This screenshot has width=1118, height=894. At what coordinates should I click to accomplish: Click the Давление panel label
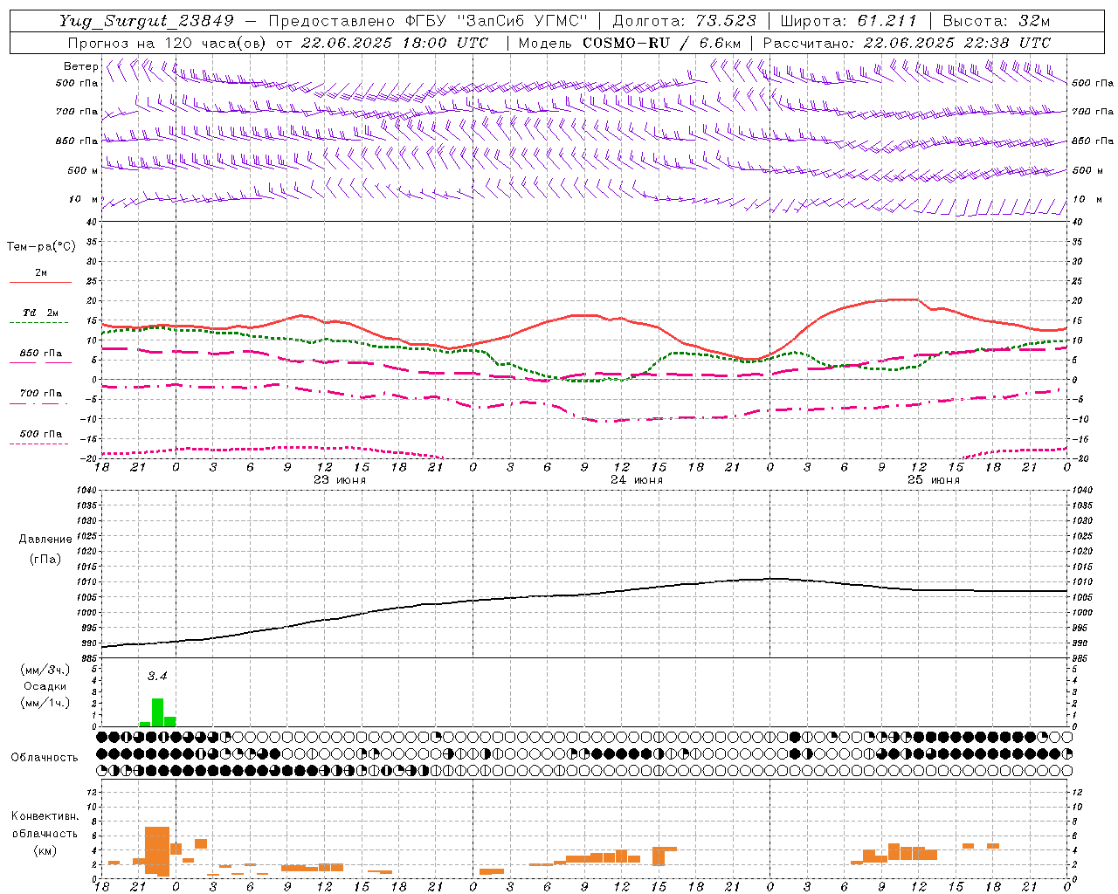click(45, 540)
